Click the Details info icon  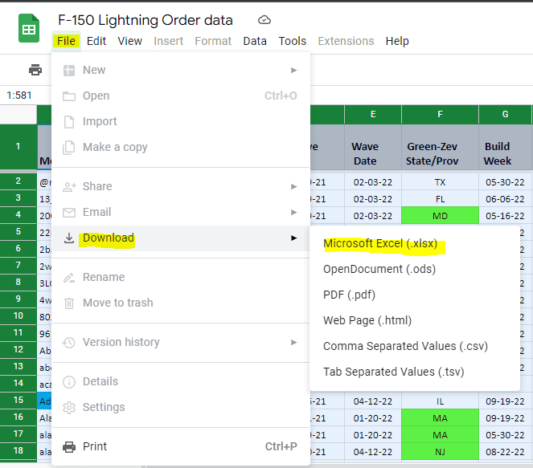69,381
